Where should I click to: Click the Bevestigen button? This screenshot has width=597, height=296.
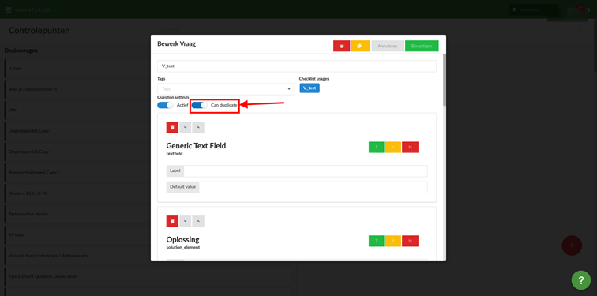pos(422,46)
